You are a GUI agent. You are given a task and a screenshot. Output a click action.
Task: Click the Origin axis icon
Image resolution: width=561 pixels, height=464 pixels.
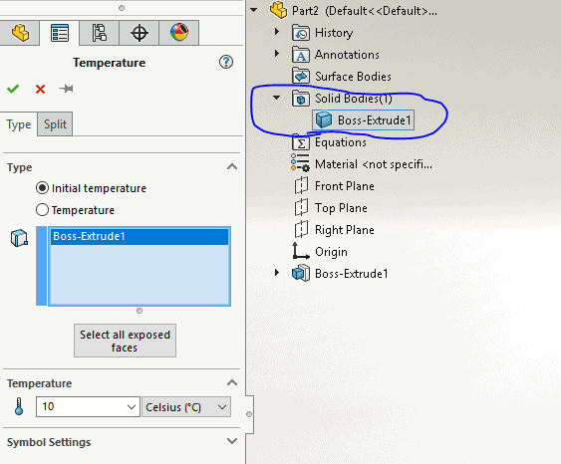pyautogui.click(x=300, y=251)
